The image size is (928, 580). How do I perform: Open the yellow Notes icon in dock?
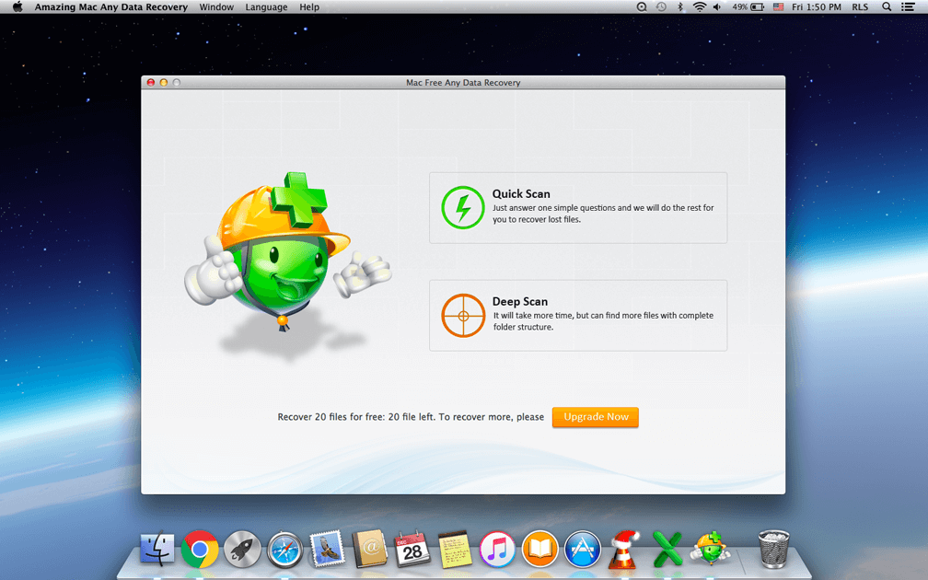click(455, 550)
